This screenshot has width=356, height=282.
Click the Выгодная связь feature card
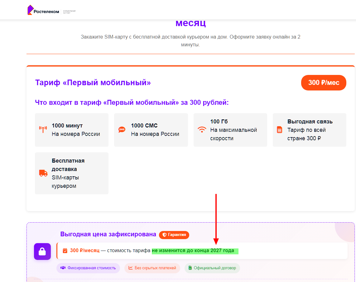pos(309,130)
